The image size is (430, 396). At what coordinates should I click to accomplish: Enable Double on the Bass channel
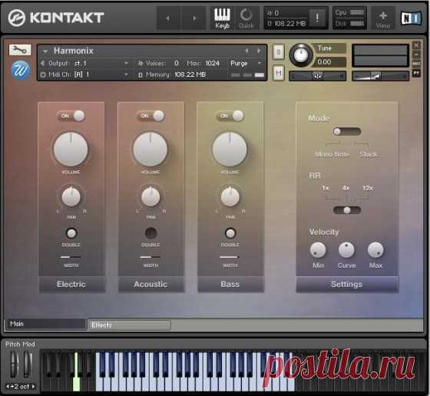coord(230,233)
